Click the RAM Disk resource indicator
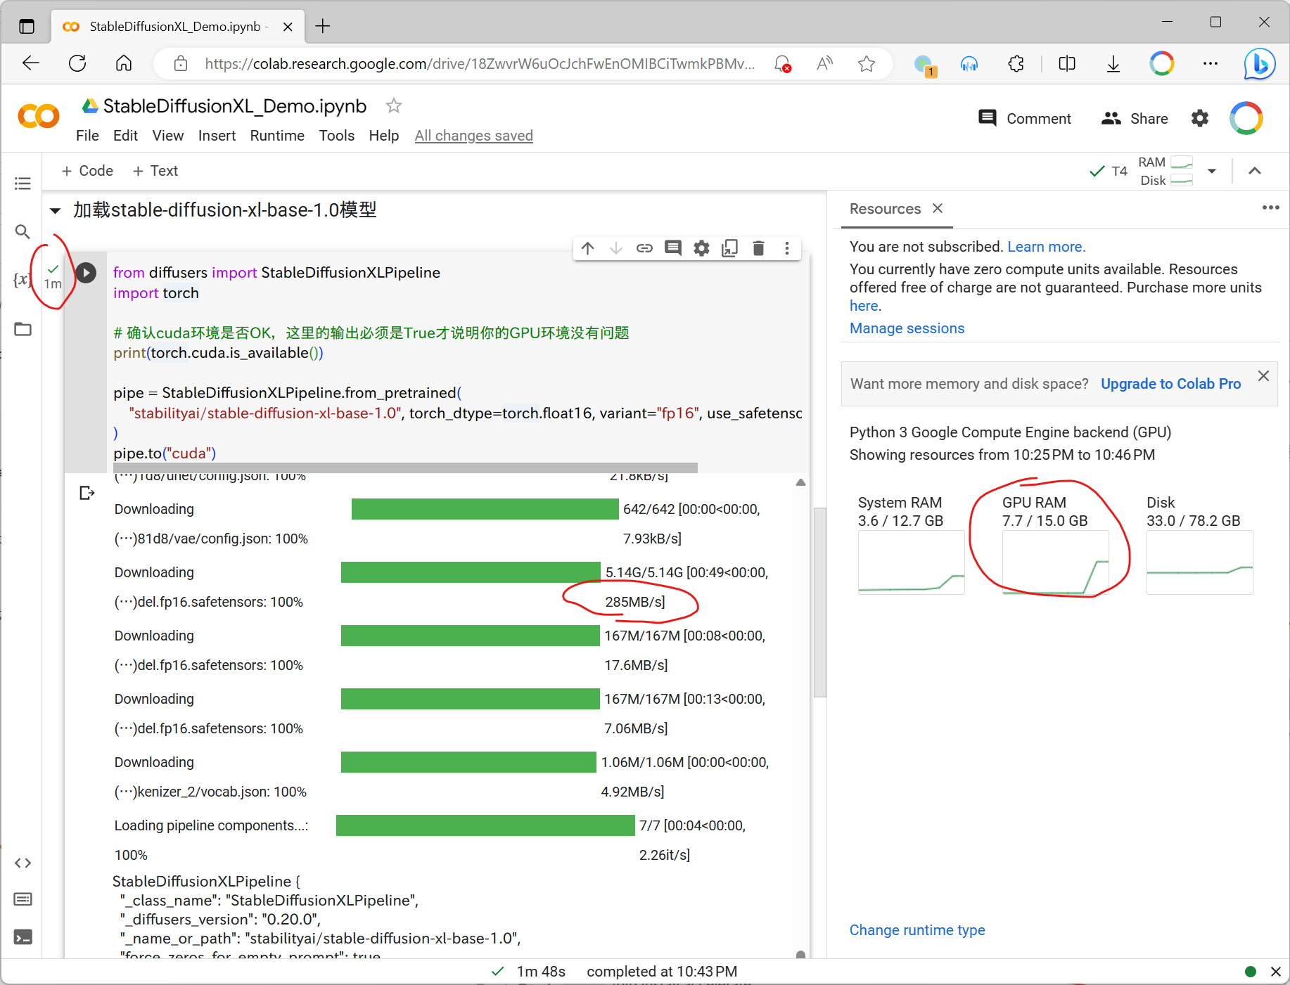1290x985 pixels. click(1166, 171)
